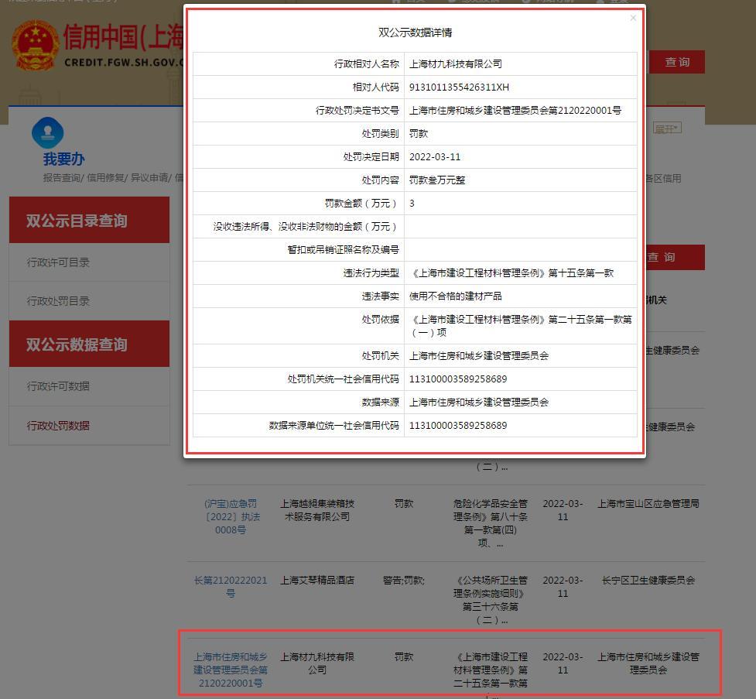Click 警告;罚款 cell in table
The image size is (756, 699).
(x=404, y=581)
